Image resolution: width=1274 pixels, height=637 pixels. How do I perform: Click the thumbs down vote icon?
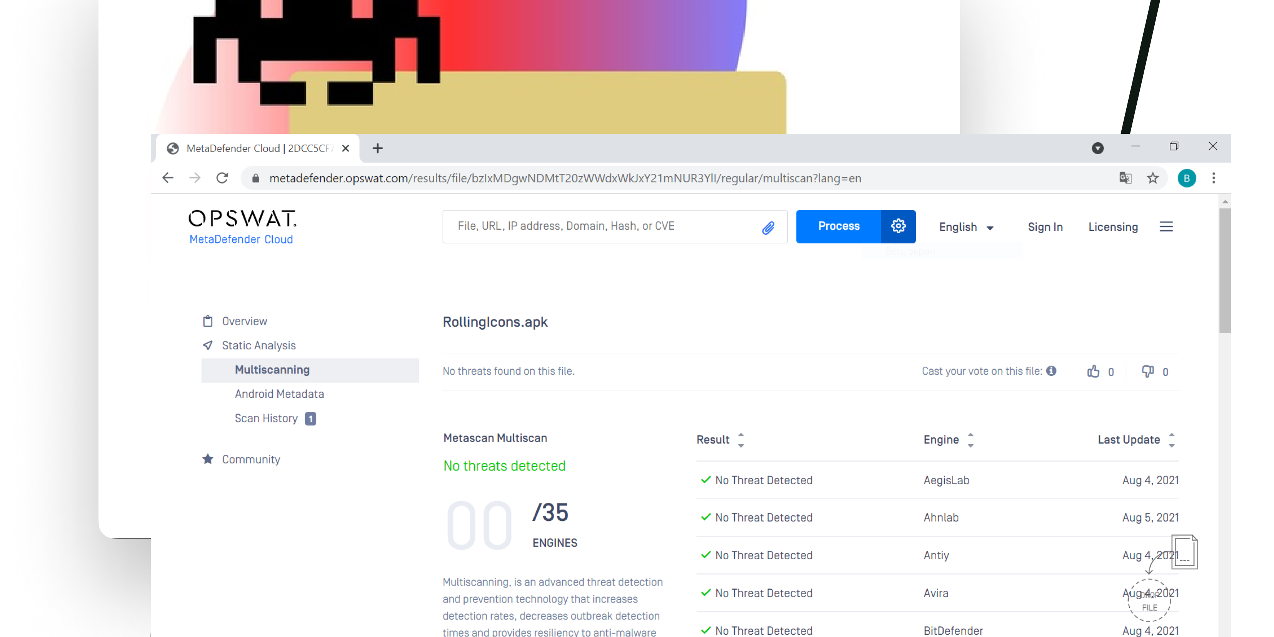1147,371
